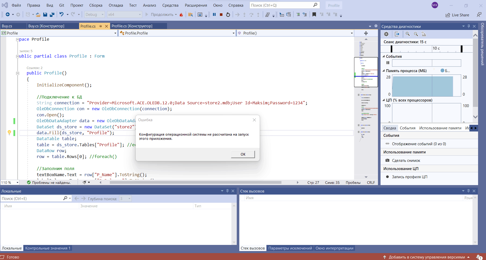Screen dimensions: 486x260
Task: Switch to Контрольные значения 1 tab
Action: [x=48, y=248]
